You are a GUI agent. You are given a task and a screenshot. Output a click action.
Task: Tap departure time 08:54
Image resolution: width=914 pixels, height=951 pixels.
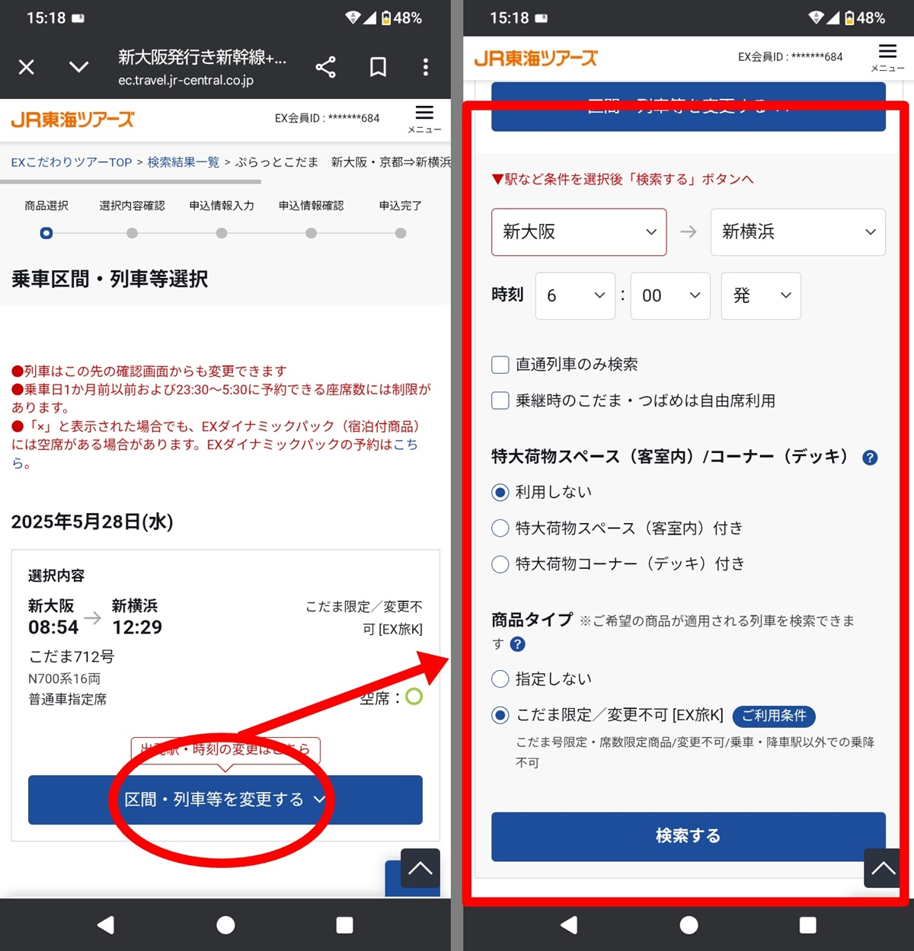53,627
